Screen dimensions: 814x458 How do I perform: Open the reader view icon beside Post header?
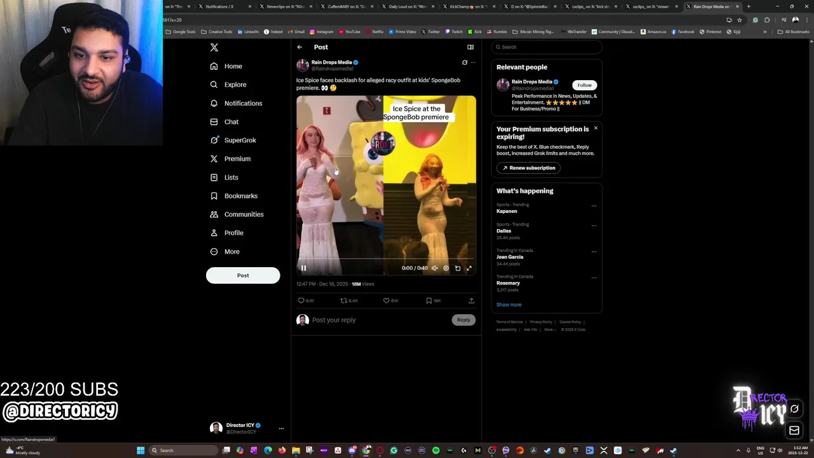(471, 47)
